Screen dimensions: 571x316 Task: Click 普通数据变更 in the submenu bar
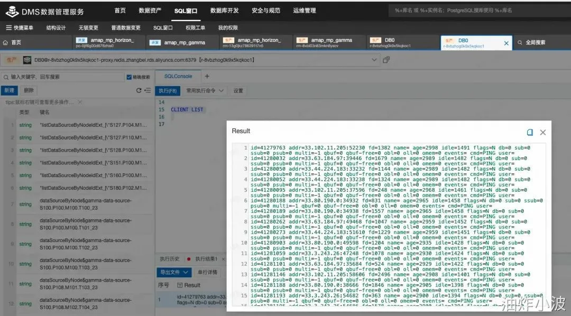pos(126,27)
